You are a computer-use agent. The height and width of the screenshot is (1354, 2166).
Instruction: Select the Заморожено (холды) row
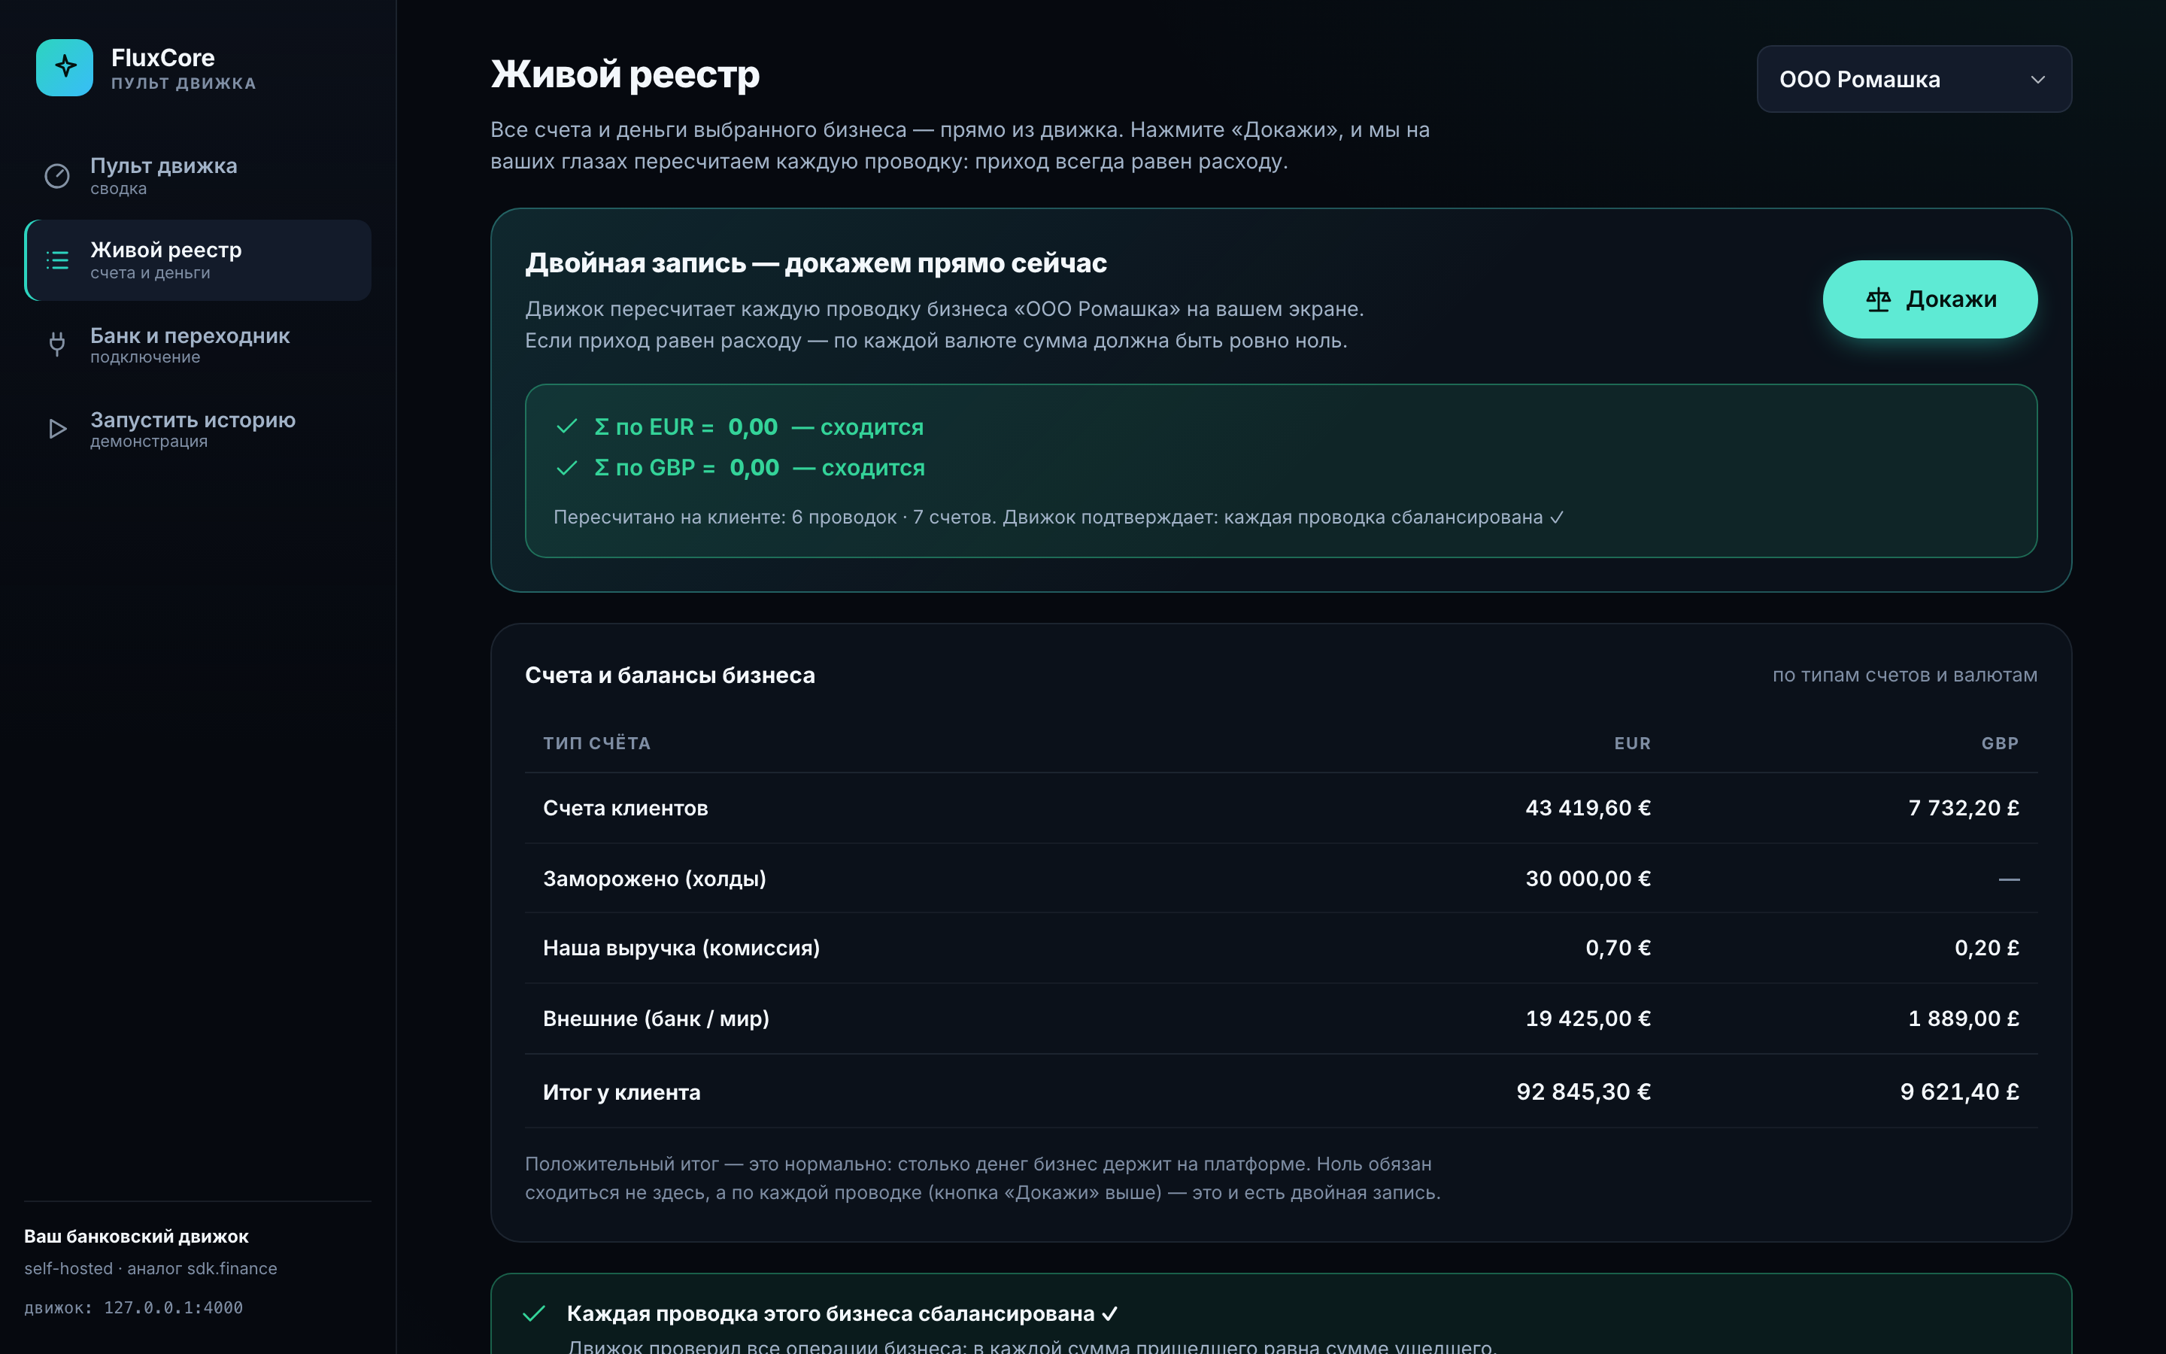coord(1281,879)
